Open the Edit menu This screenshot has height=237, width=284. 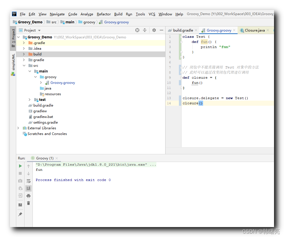tap(32, 14)
